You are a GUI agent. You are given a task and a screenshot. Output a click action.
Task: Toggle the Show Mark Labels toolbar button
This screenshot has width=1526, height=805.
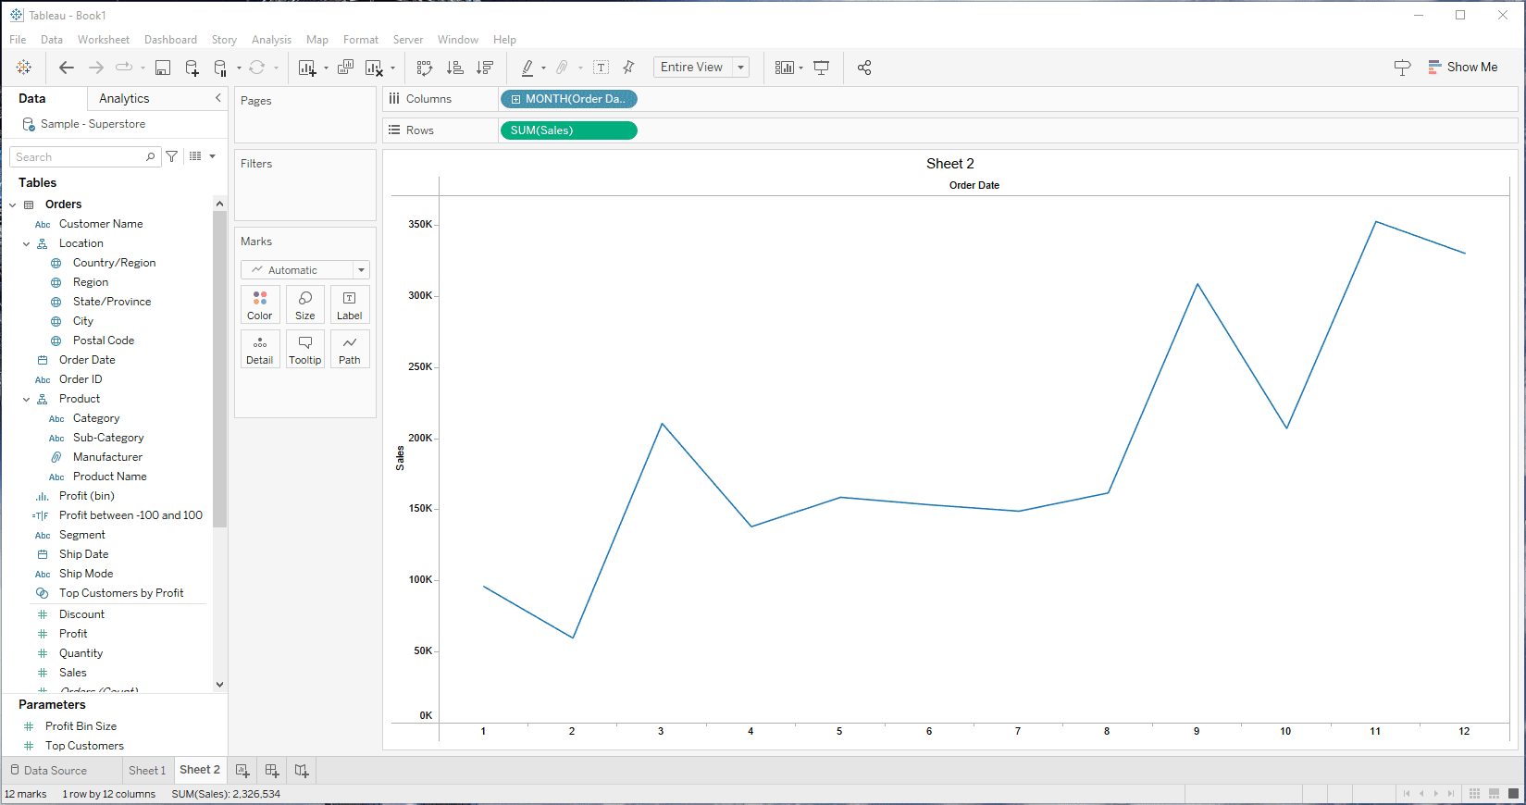click(601, 68)
